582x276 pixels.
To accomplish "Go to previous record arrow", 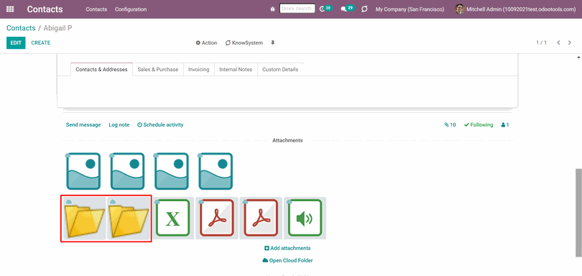I will click(x=558, y=42).
